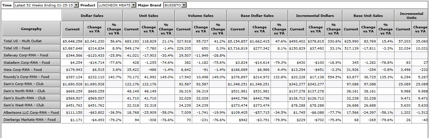Select the Incremental Units header
Image resolution: width=429 pixels, height=138 pixels.
click(x=411, y=16)
